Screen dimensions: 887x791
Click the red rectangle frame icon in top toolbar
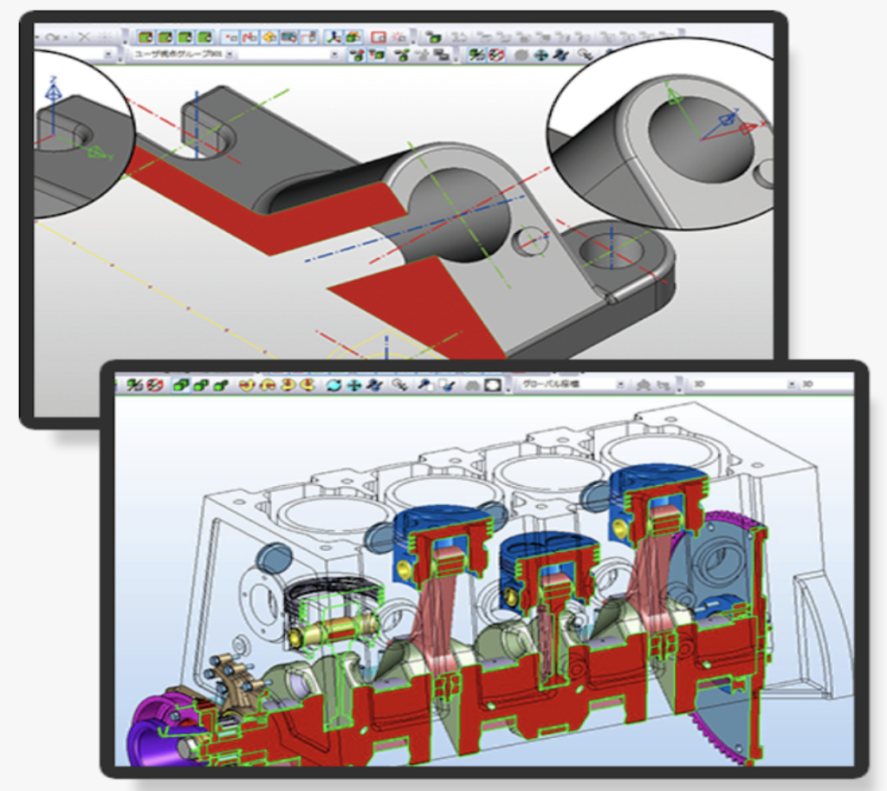pos(378,37)
